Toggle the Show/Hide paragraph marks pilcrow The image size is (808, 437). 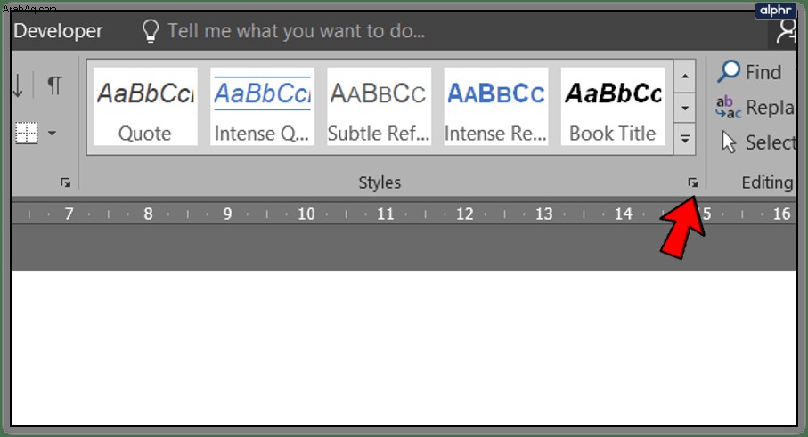[54, 85]
